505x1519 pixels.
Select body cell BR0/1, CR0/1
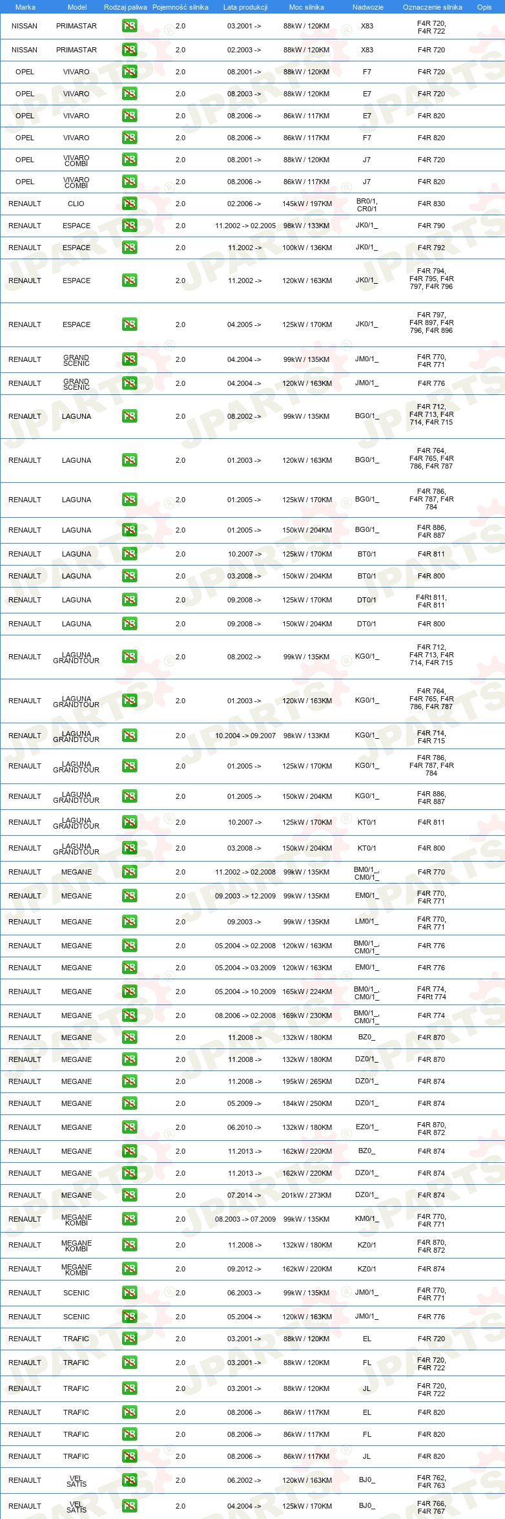point(367,205)
